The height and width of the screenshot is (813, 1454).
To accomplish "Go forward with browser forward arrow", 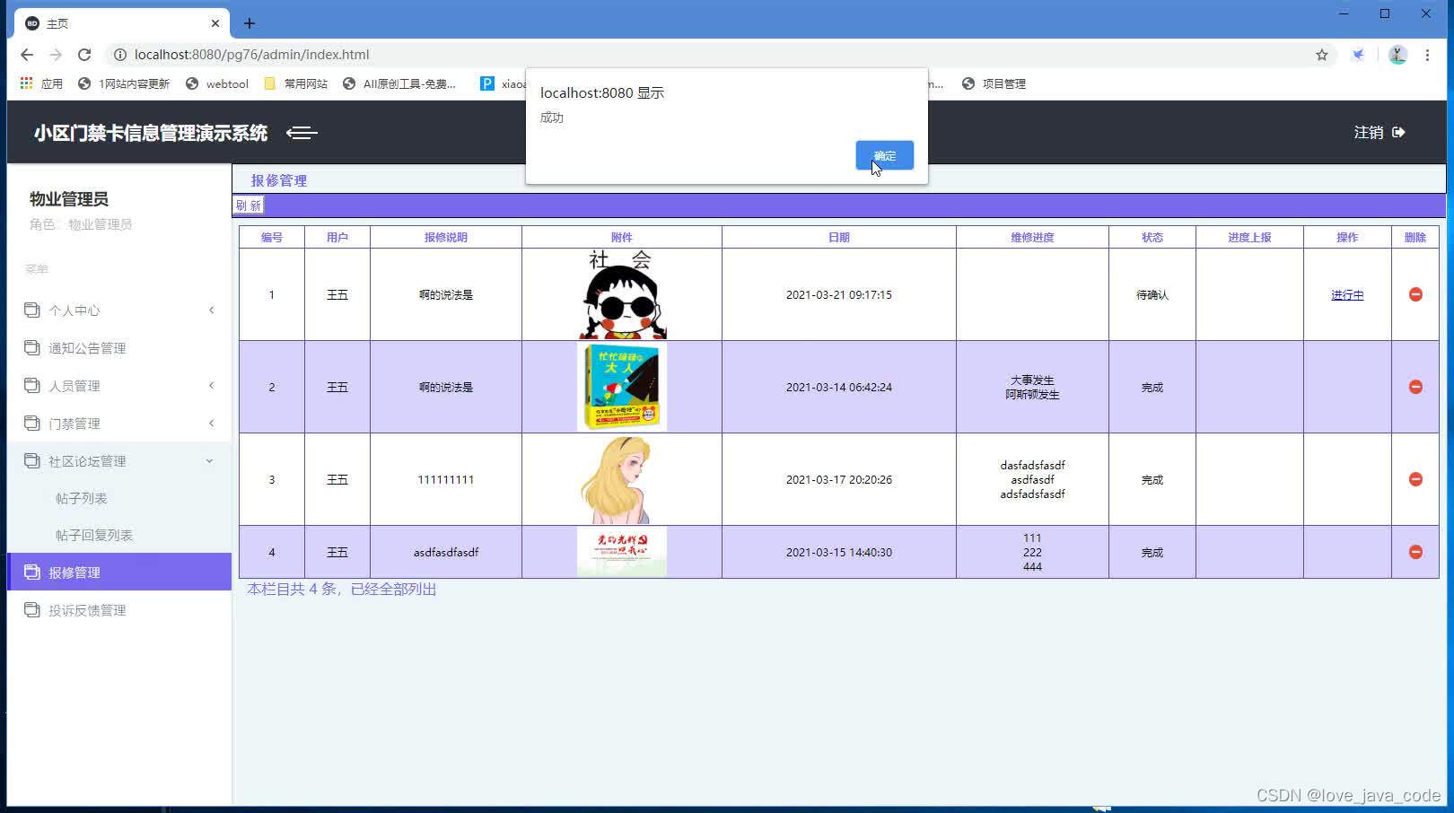I will pos(56,55).
